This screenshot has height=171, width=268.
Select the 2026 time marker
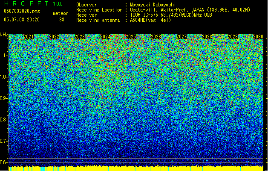point(156,37)
